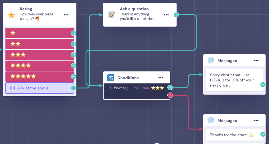Select the one-star rating option
Image resolution: width=269 pixels, height=144 pixels.
click(x=39, y=33)
